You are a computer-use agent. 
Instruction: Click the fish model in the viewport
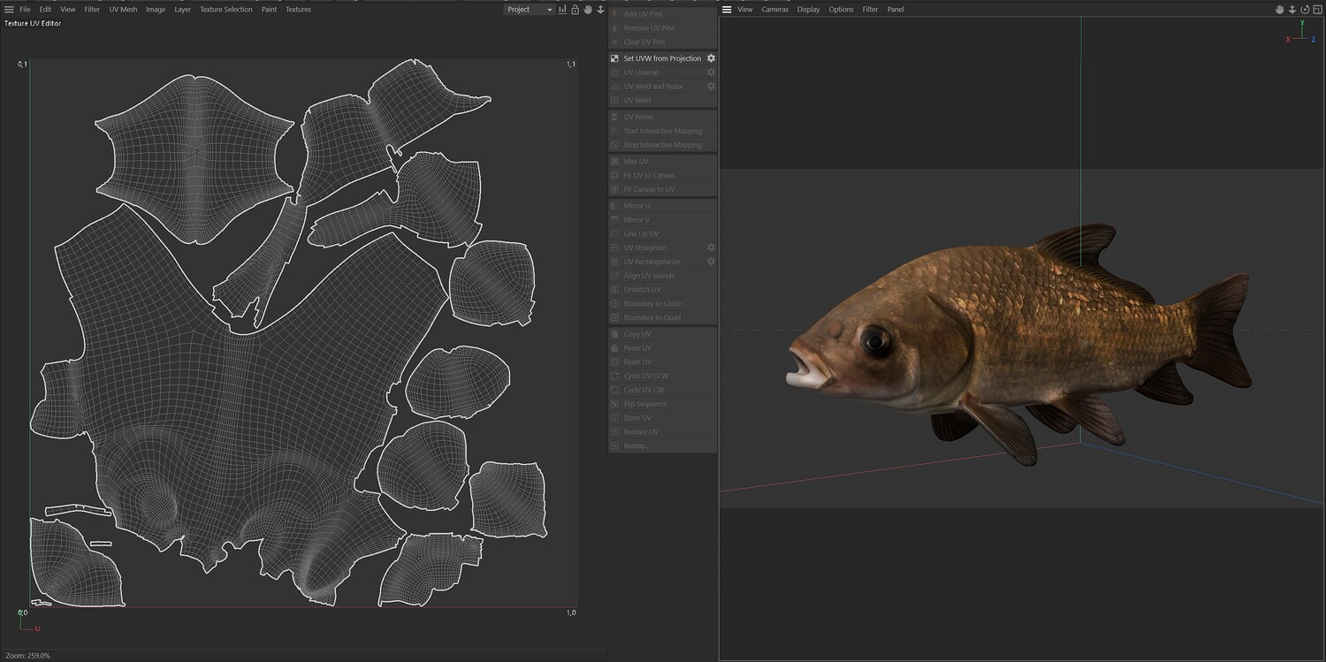(1017, 345)
